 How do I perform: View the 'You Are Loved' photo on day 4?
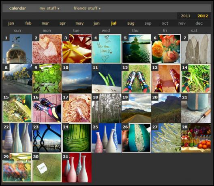(107, 49)
